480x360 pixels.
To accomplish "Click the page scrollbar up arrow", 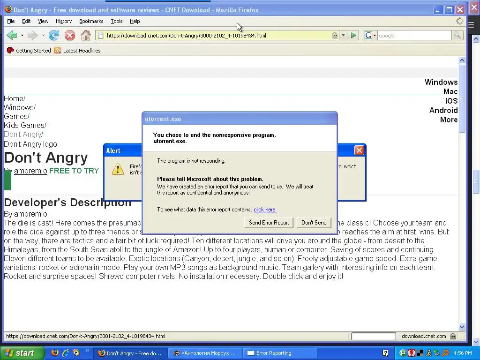I will pos(462,60).
